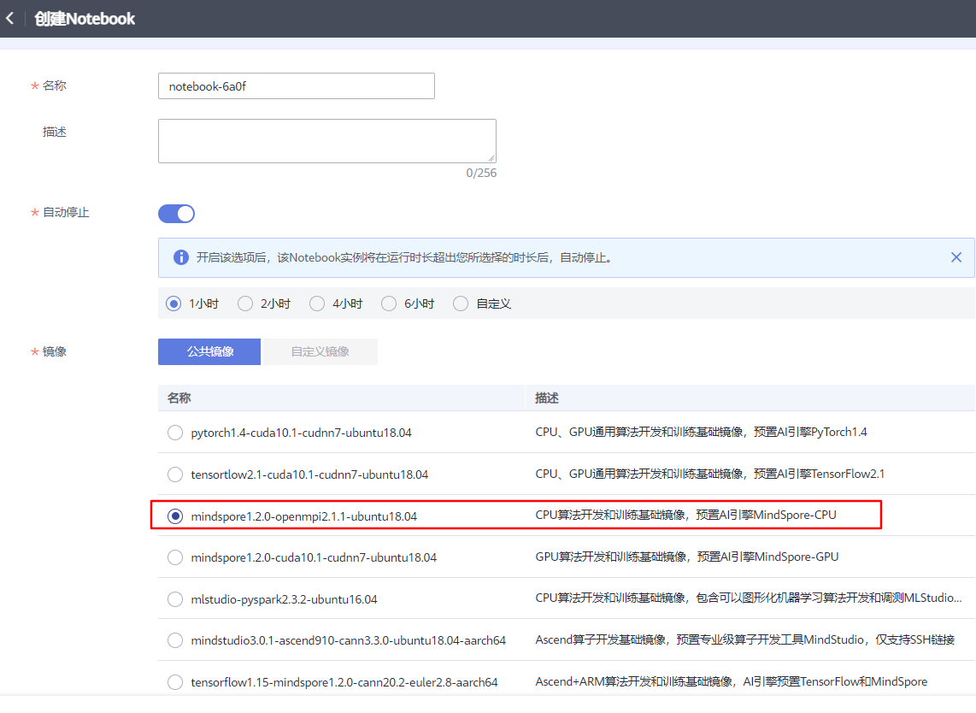Screen dimensions: 976x713
Task: Toggle the 自动停止 switch off
Action: coord(176,214)
